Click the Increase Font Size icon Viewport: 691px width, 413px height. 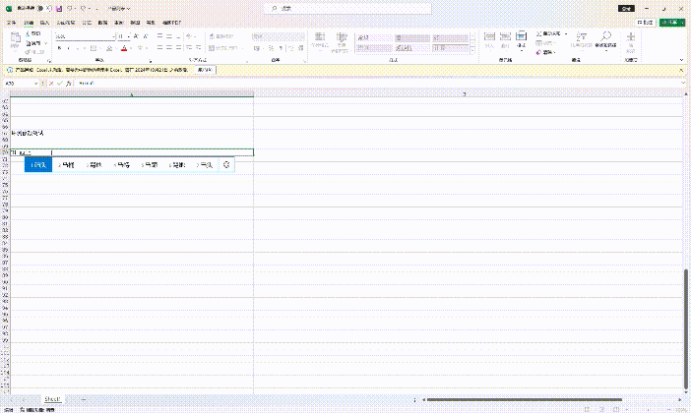[x=136, y=36]
